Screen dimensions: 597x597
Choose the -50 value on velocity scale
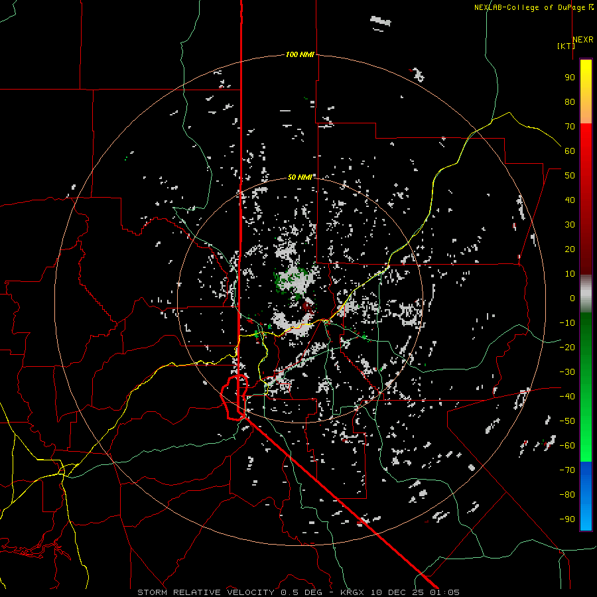(x=567, y=421)
